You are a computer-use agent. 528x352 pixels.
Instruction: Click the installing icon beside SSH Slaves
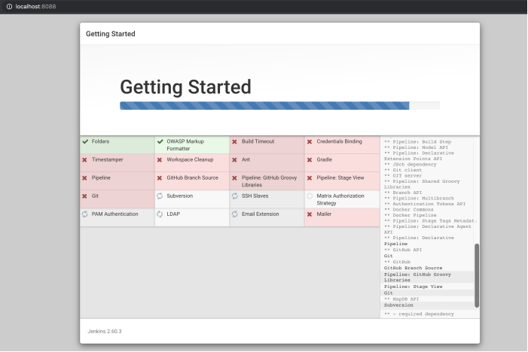(235, 196)
